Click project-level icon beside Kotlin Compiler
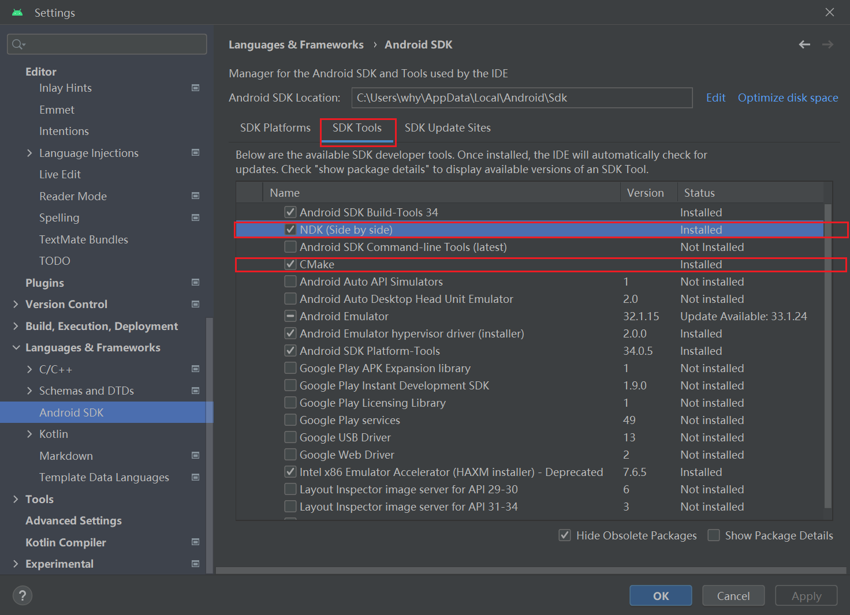This screenshot has height=615, width=850. tap(195, 542)
